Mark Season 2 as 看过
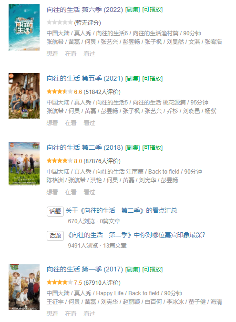Viewport: 236px width, 322px height. 89,192
